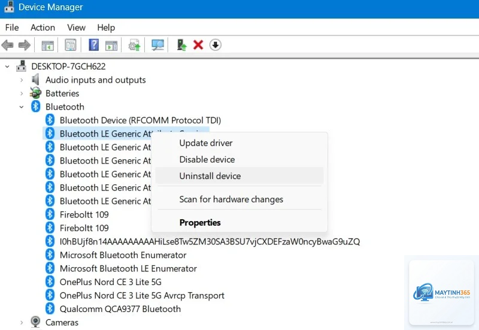The width and height of the screenshot is (479, 330).
Task: Click the Back arrow toolbar icon
Action: click(x=8, y=46)
